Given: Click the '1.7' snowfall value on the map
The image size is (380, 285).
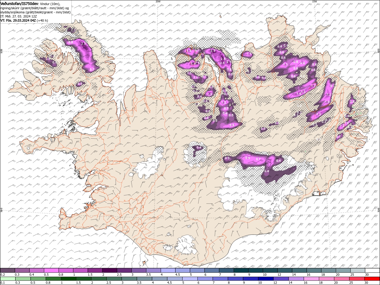Looking at the screenshot, I should (313, 86).
